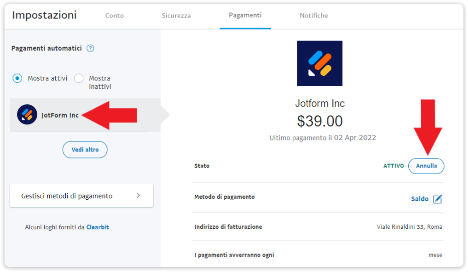
Task: Click the large Jotform logo image
Action: point(320,63)
